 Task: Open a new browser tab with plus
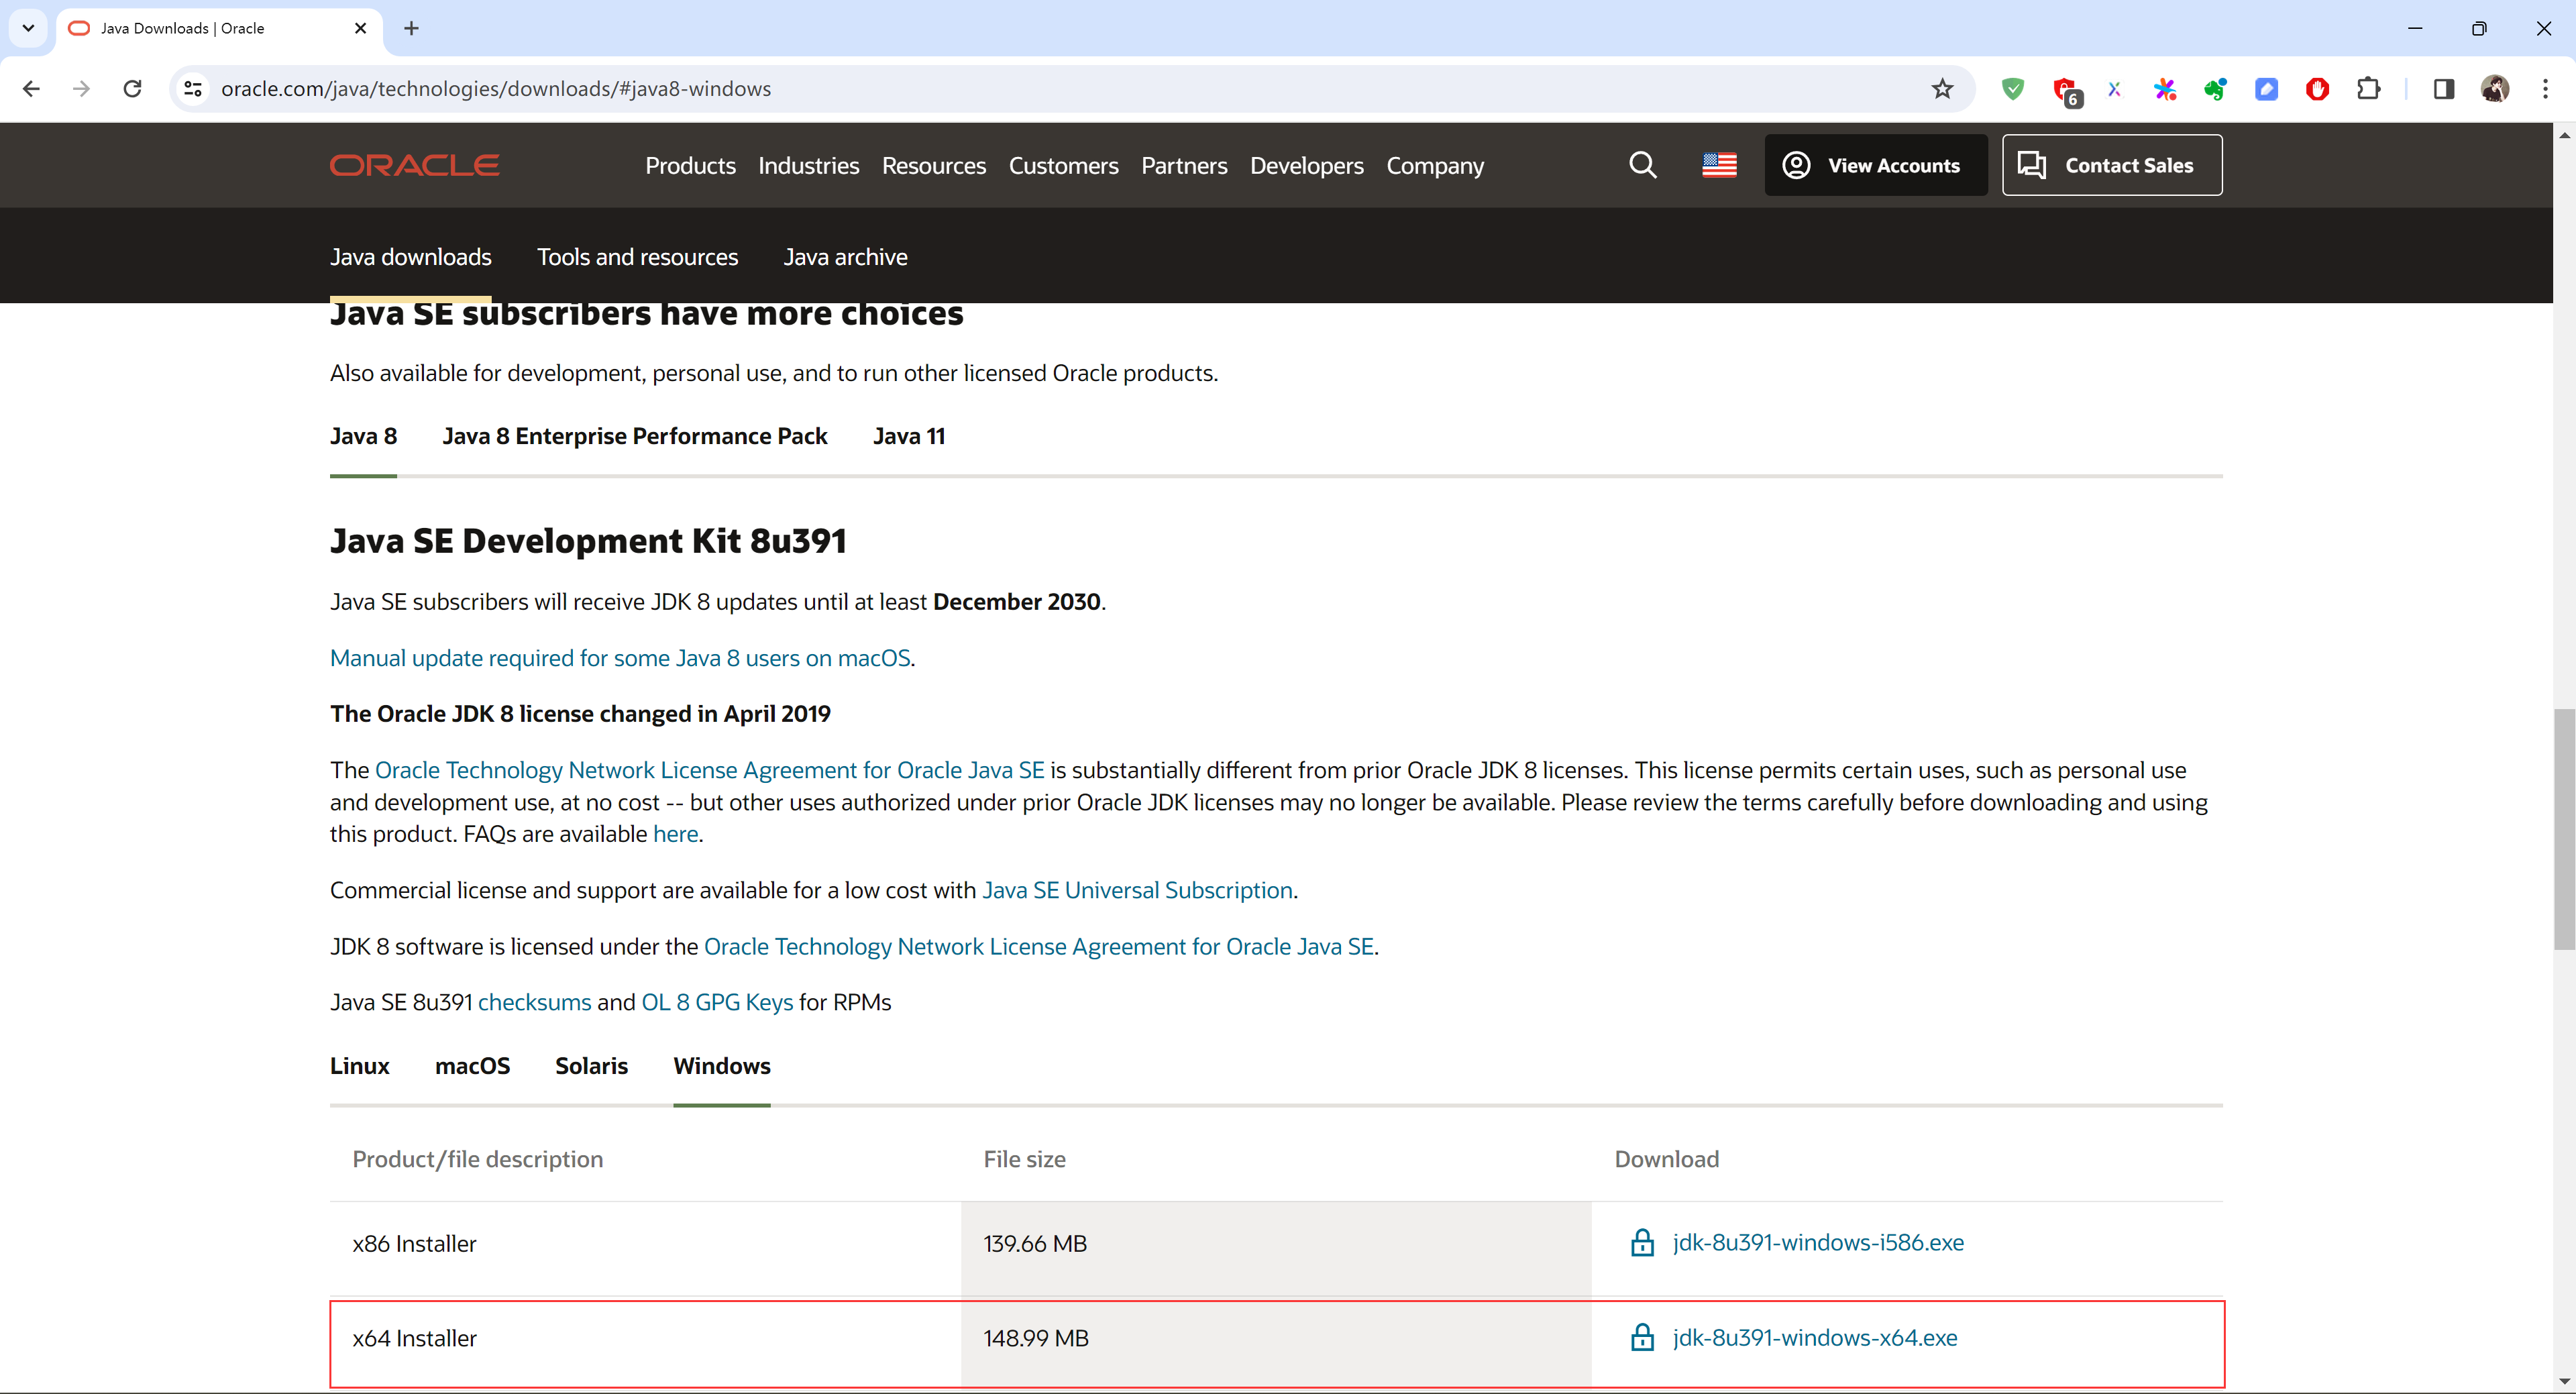411,28
